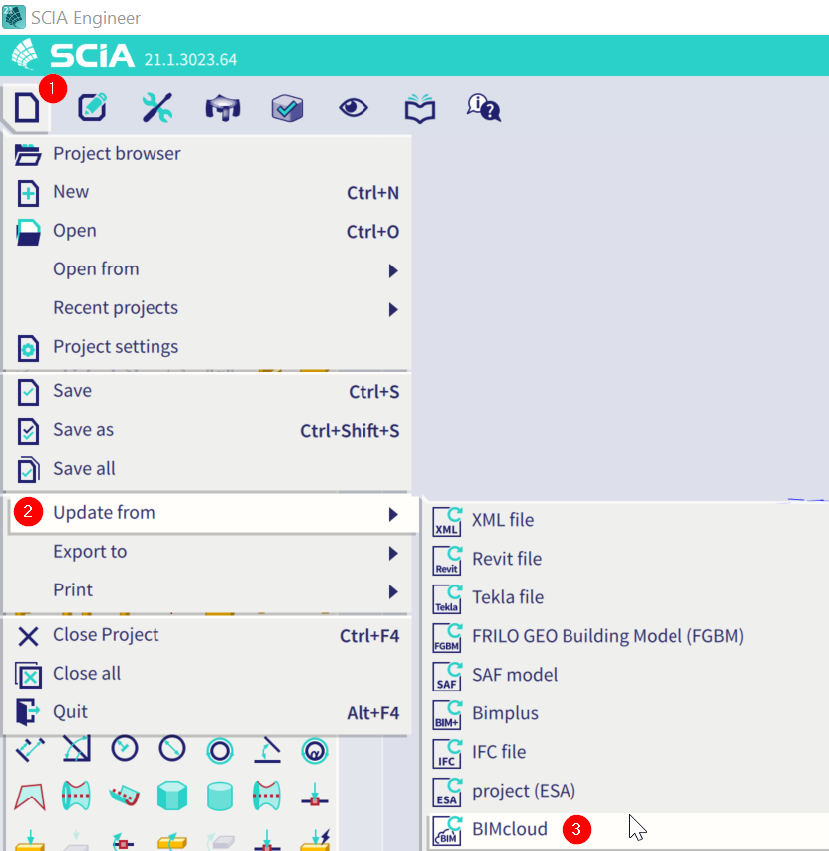Expand the Update from submenu arrow

click(x=393, y=514)
